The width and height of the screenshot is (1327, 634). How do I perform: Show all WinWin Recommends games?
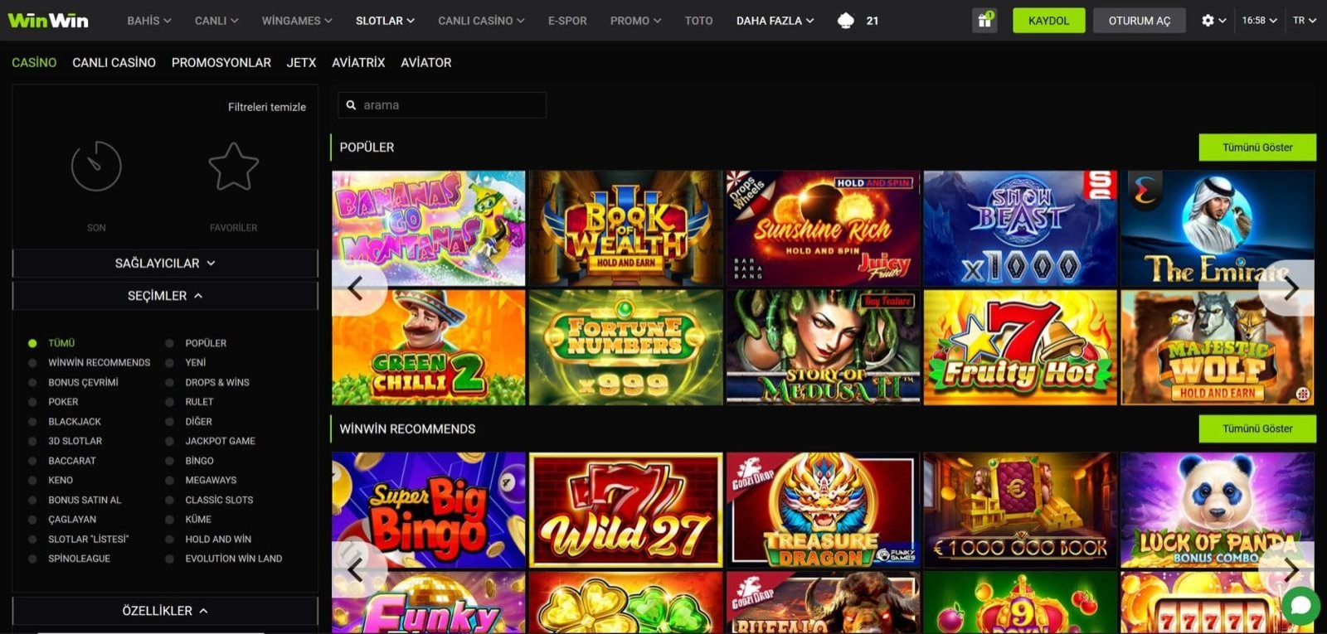coord(1257,428)
